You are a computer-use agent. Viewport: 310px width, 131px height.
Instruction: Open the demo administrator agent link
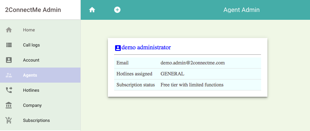pos(146,47)
